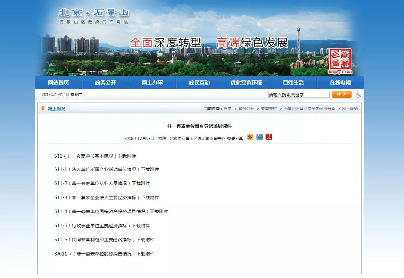Share via red 人 (Renmin) icon
The height and width of the screenshot is (278, 404).
point(269,137)
